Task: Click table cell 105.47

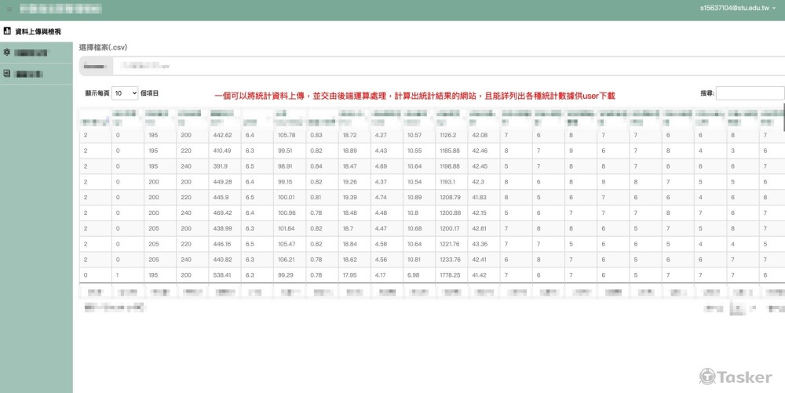Action: click(290, 244)
